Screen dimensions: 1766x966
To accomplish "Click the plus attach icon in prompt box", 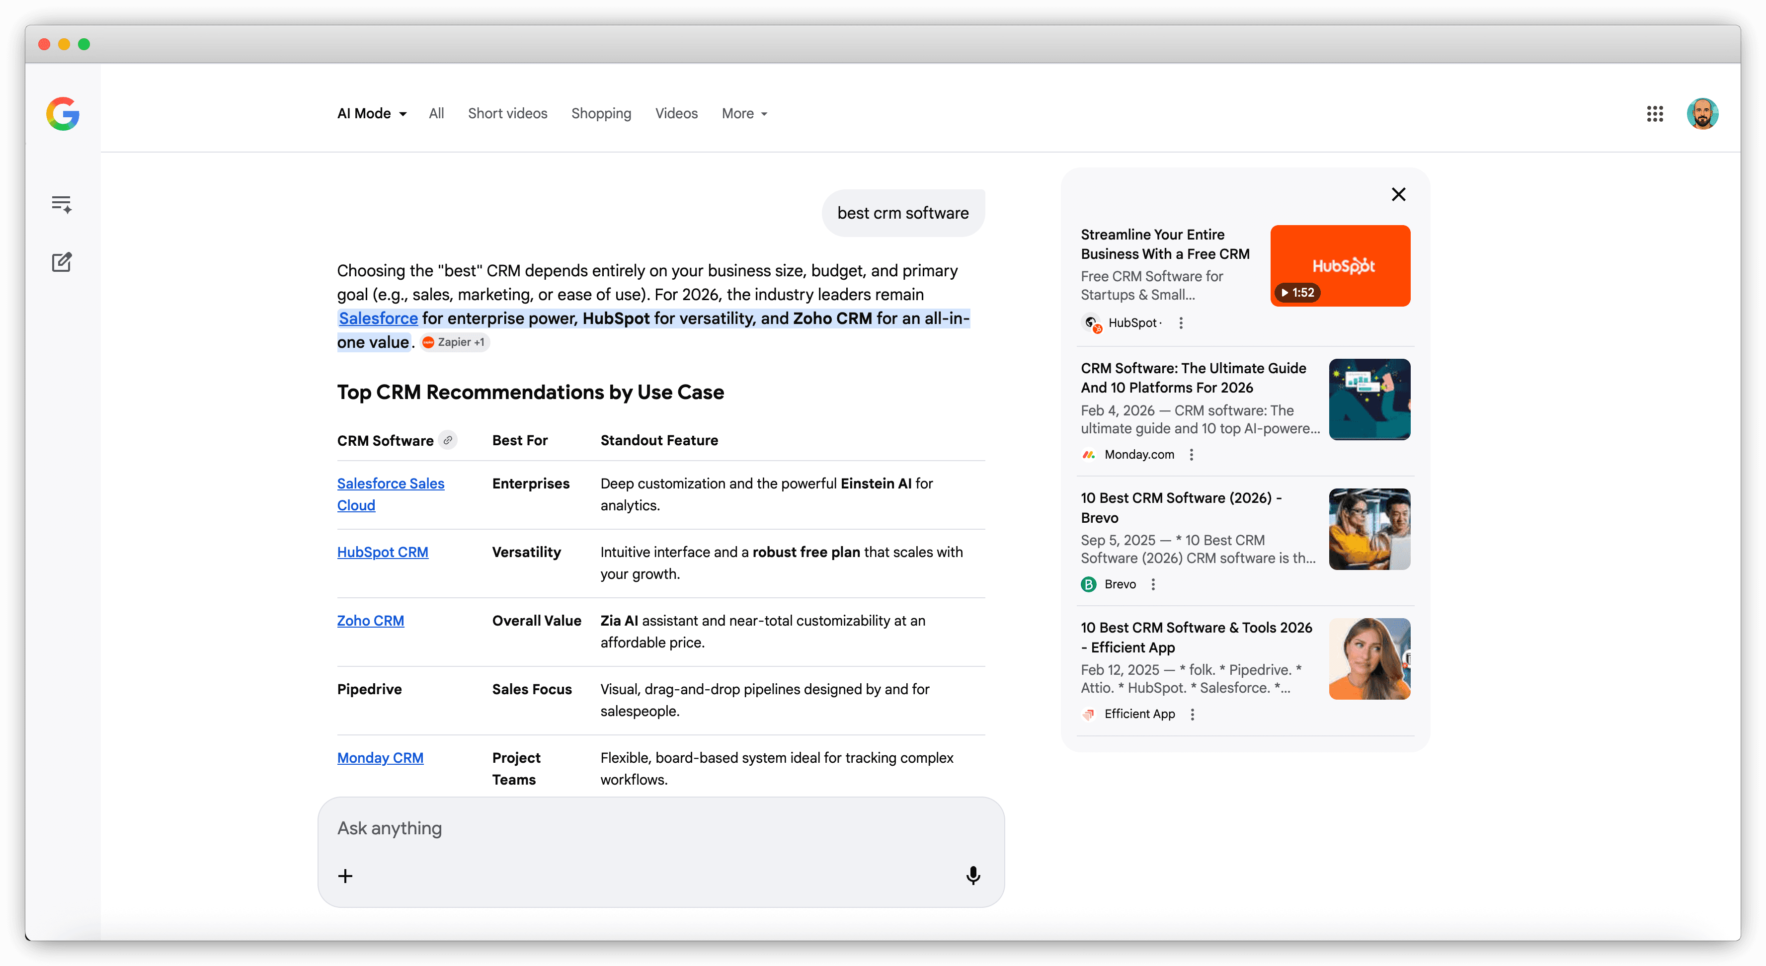I will click(x=345, y=876).
